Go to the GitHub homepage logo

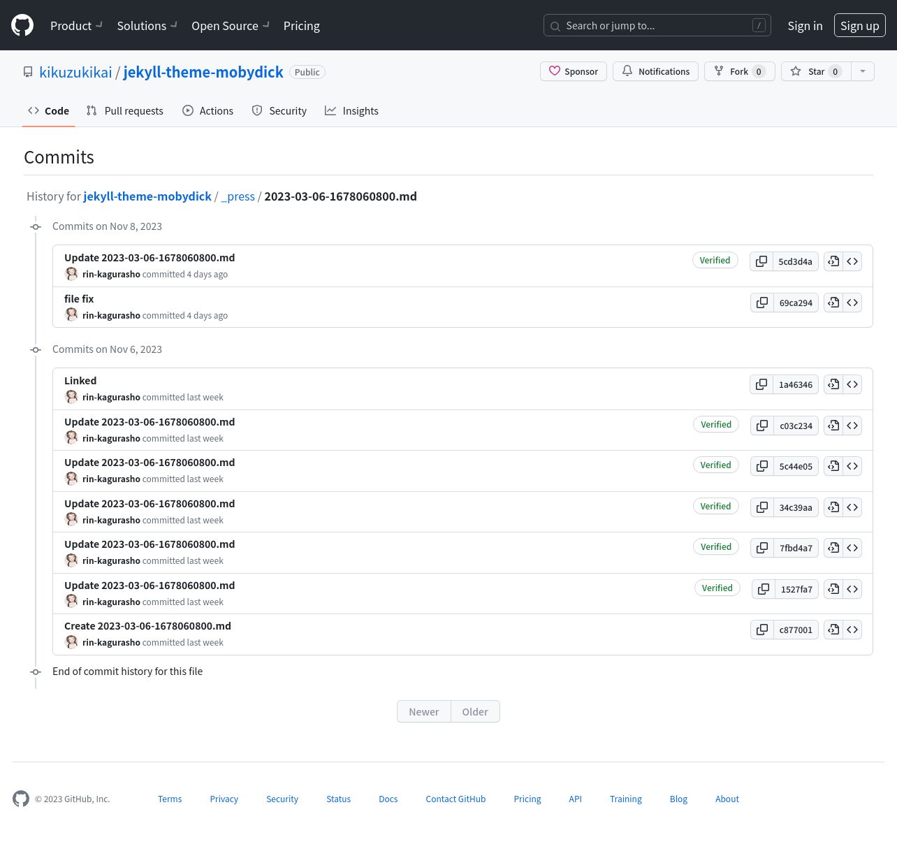tap(22, 25)
